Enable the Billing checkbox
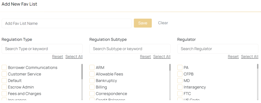Screen dimensions: 261x103 coord(92,87)
